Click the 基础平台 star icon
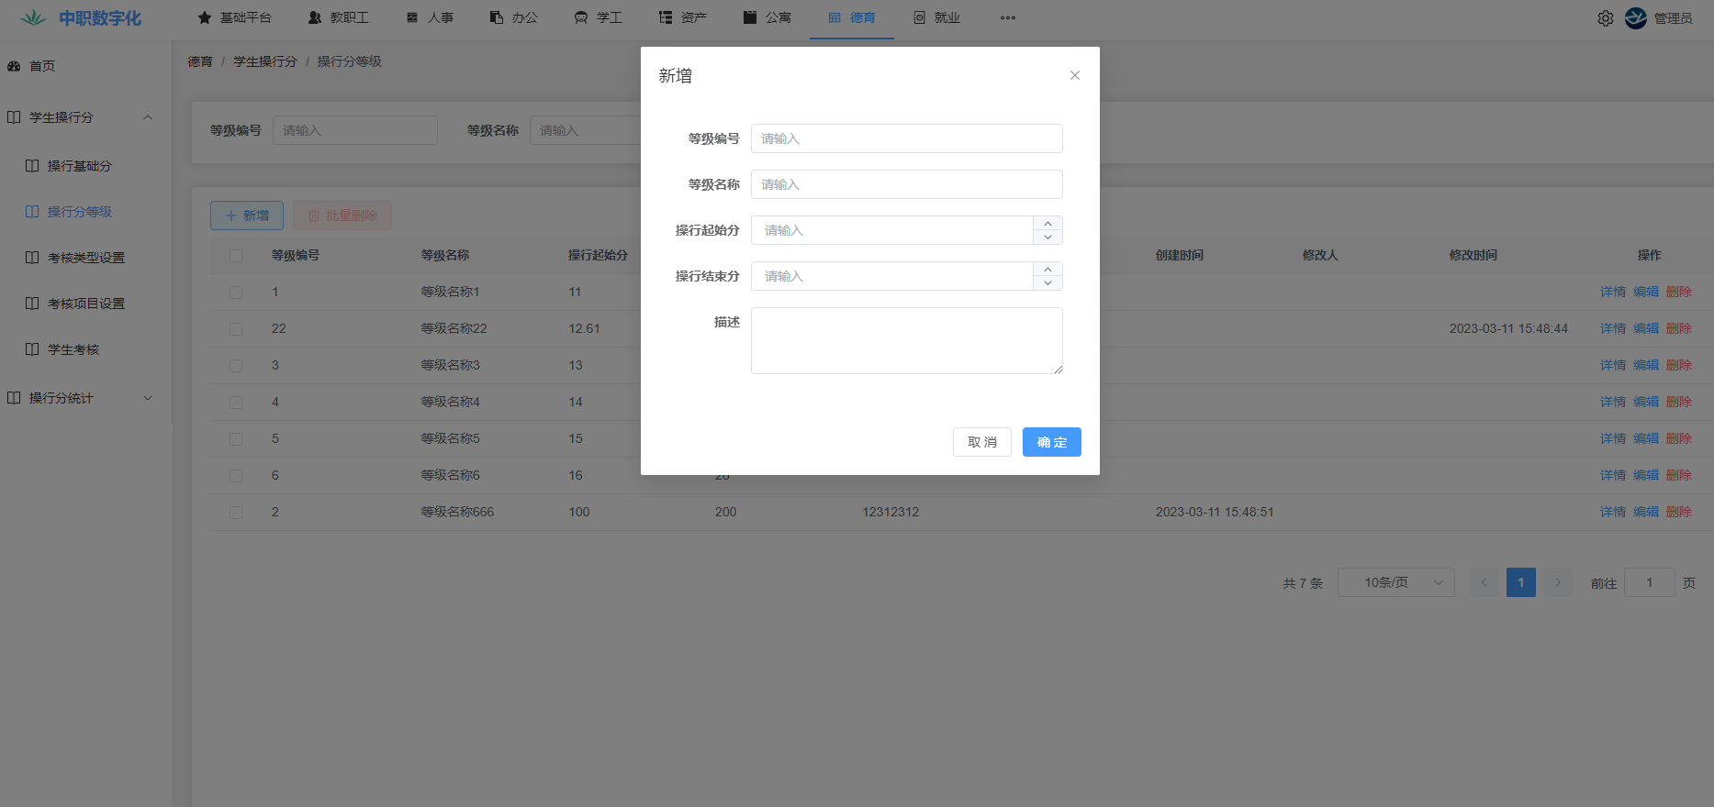1714x807 pixels. coord(205,18)
